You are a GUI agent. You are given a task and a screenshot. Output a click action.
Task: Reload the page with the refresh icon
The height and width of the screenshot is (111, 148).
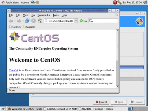click(27, 21)
